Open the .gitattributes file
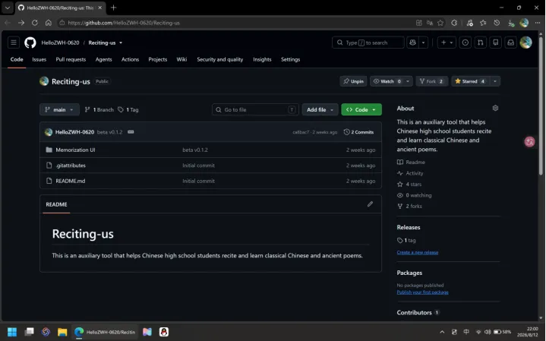The height and width of the screenshot is (341, 546). tap(71, 165)
